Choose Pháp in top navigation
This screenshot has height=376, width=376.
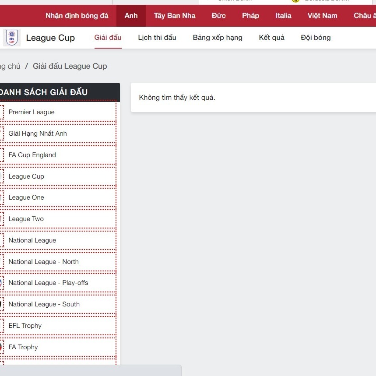click(250, 16)
